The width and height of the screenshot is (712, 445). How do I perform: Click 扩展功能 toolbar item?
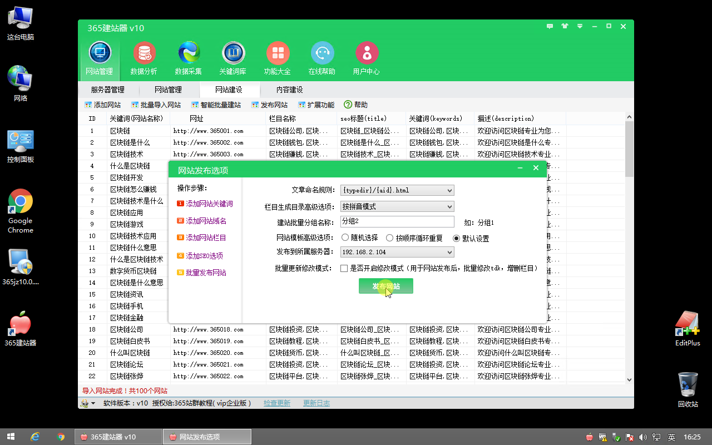click(316, 105)
